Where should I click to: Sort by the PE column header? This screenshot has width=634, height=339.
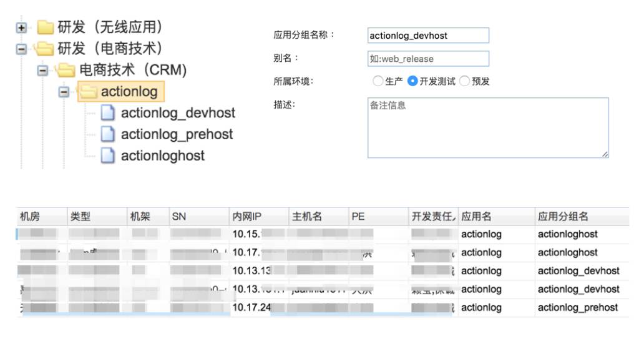378,217
